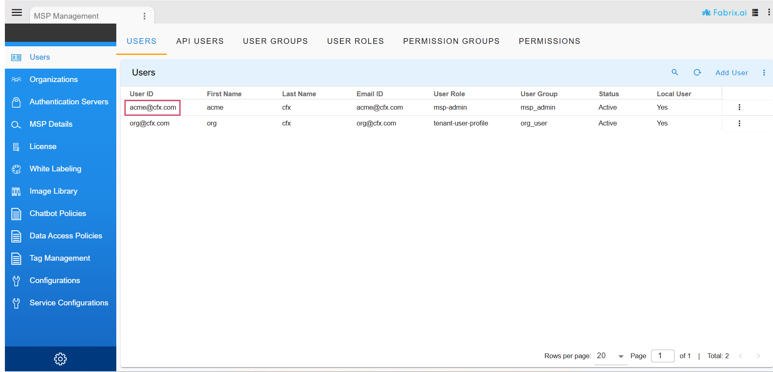Select the acme@cfx.com User ID
The height and width of the screenshot is (372, 773).
pyautogui.click(x=153, y=108)
